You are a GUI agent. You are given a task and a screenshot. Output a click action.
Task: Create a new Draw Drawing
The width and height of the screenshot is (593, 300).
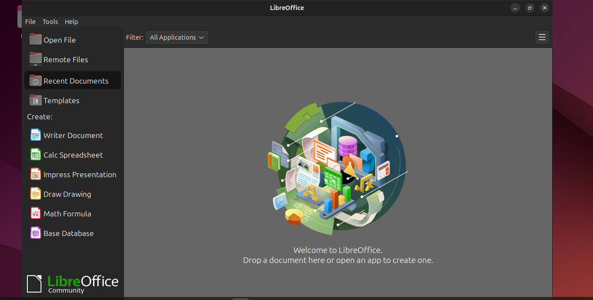point(67,194)
